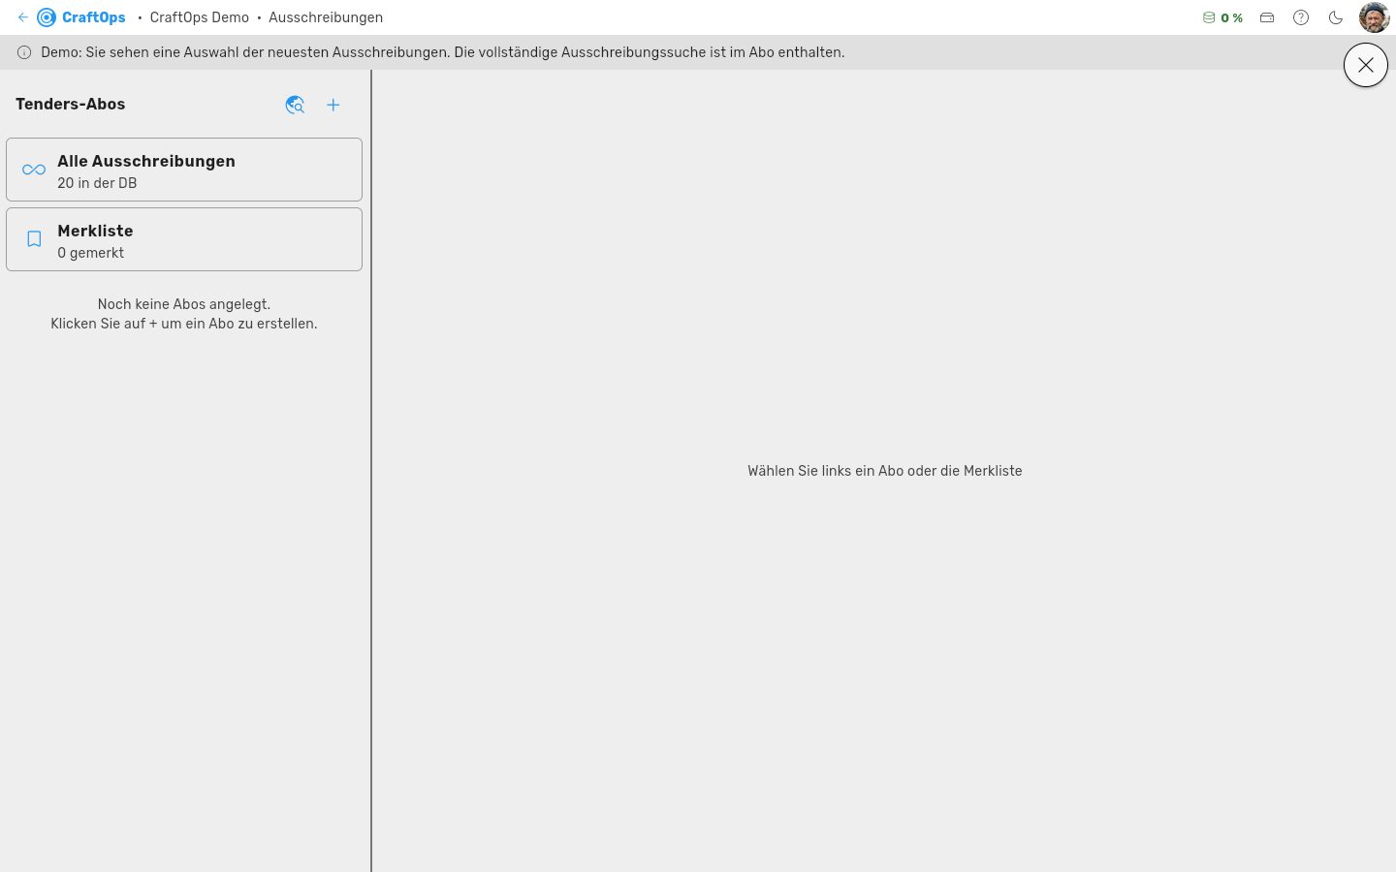
Task: Click the infinity icon for all tenders
Action: [x=34, y=170]
